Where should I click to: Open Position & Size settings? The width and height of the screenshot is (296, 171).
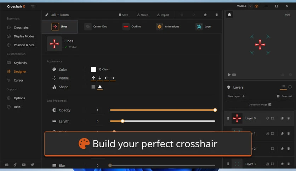(24, 45)
